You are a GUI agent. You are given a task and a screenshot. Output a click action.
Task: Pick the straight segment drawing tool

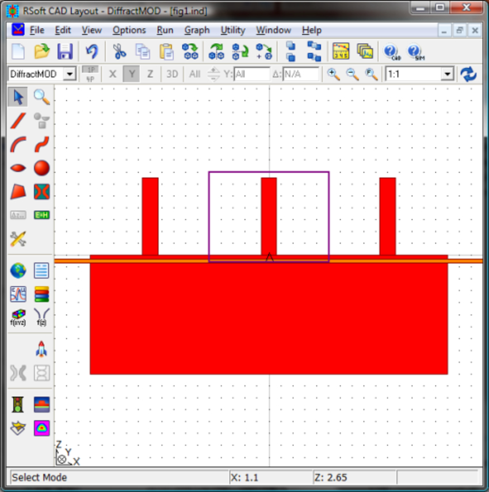(18, 120)
